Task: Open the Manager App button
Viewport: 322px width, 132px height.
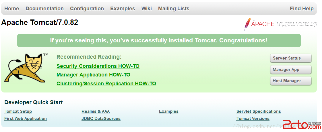Action: click(x=290, y=70)
